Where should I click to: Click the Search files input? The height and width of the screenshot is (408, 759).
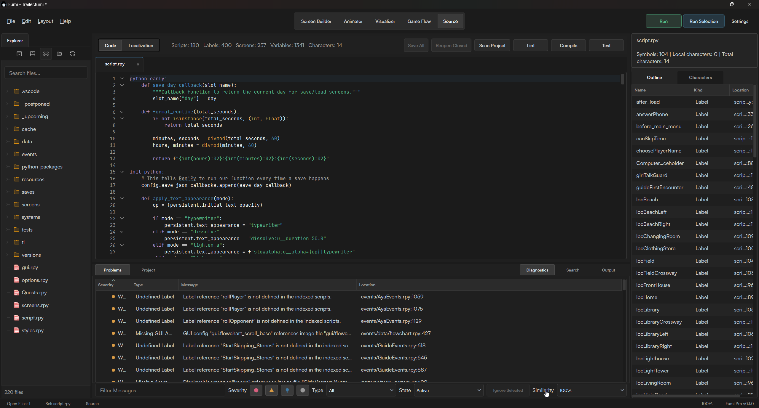click(x=46, y=73)
